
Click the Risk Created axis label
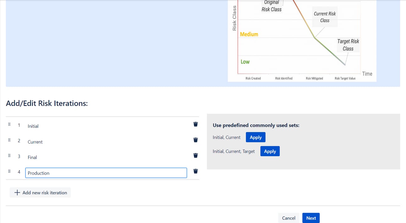click(253, 78)
